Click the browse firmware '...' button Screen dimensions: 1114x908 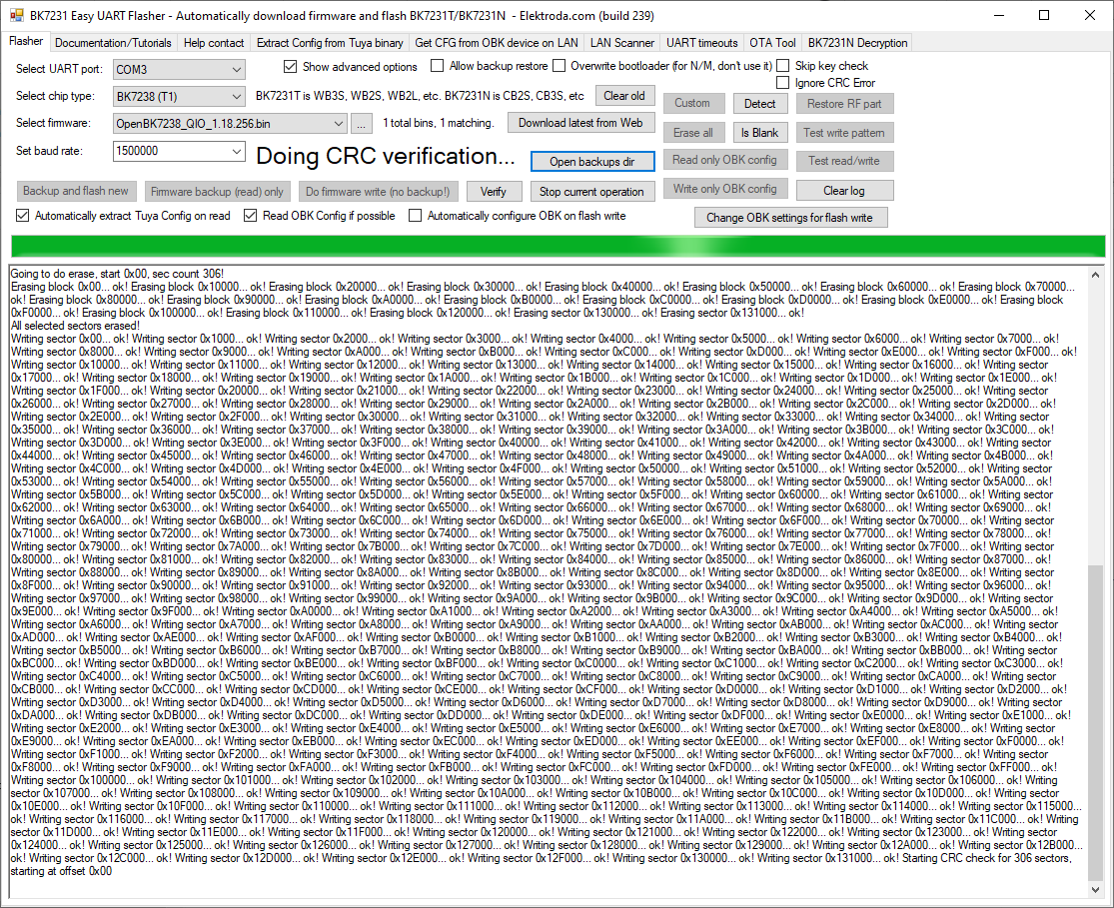pos(361,124)
